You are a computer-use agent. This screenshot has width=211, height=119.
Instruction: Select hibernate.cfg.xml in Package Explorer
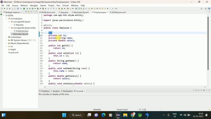[x=20, y=34]
